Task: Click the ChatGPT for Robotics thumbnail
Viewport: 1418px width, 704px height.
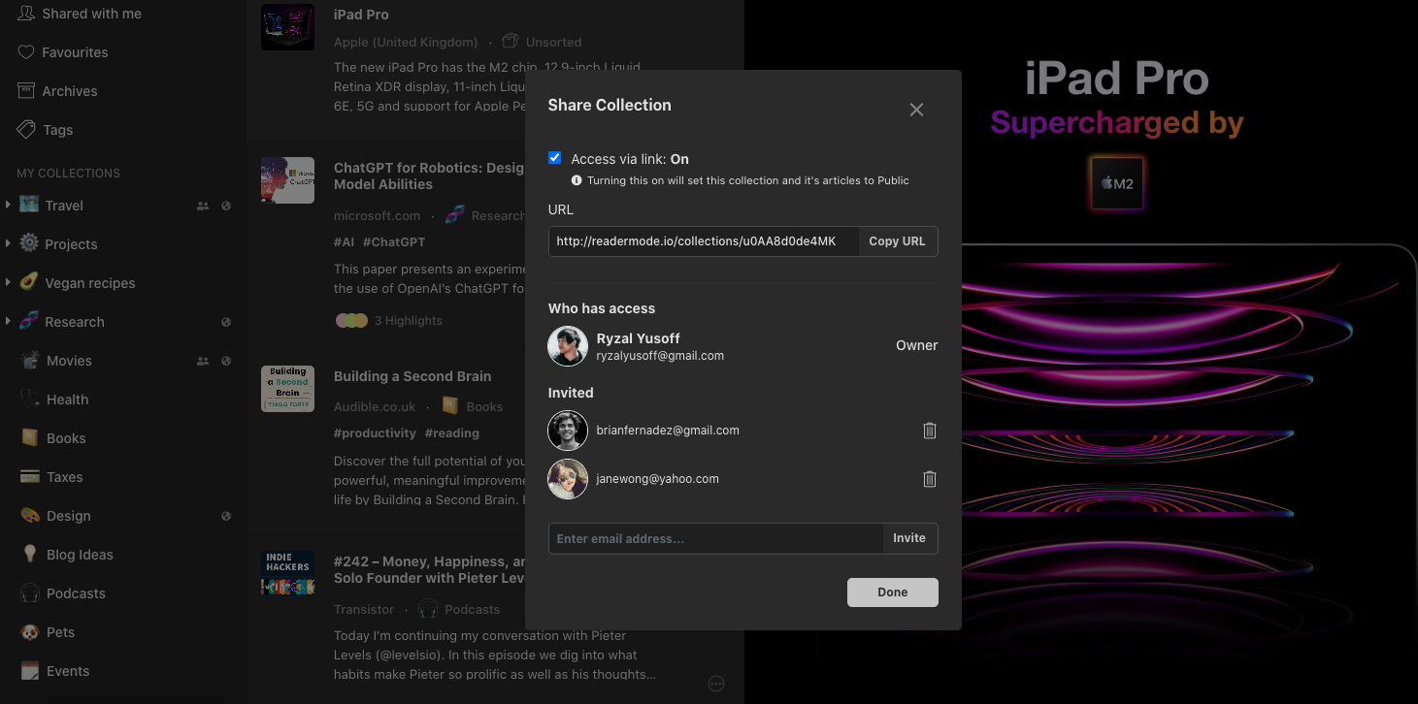Action: [x=287, y=180]
